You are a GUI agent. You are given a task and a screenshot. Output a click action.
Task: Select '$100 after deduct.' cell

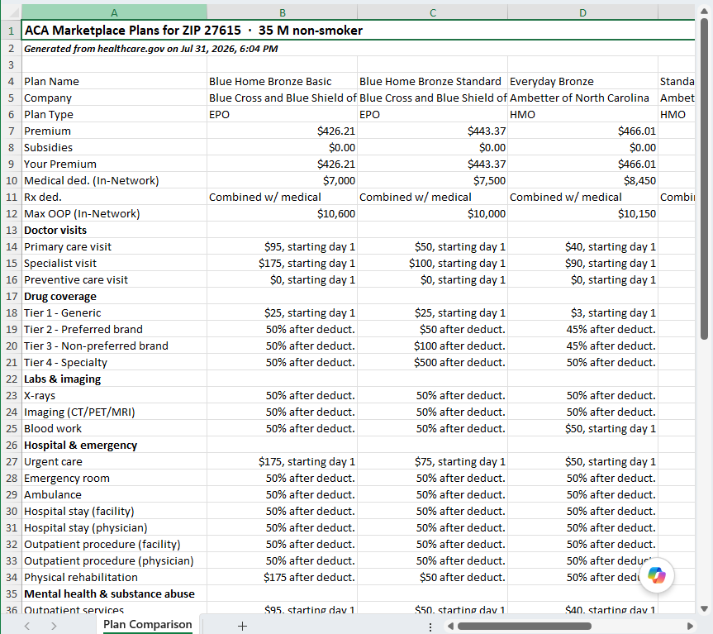click(433, 346)
